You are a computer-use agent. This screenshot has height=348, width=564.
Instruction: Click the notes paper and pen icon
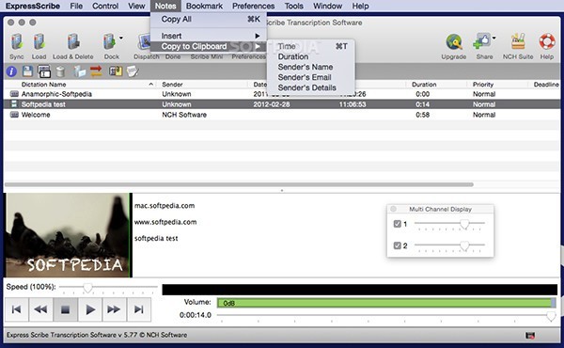click(133, 71)
